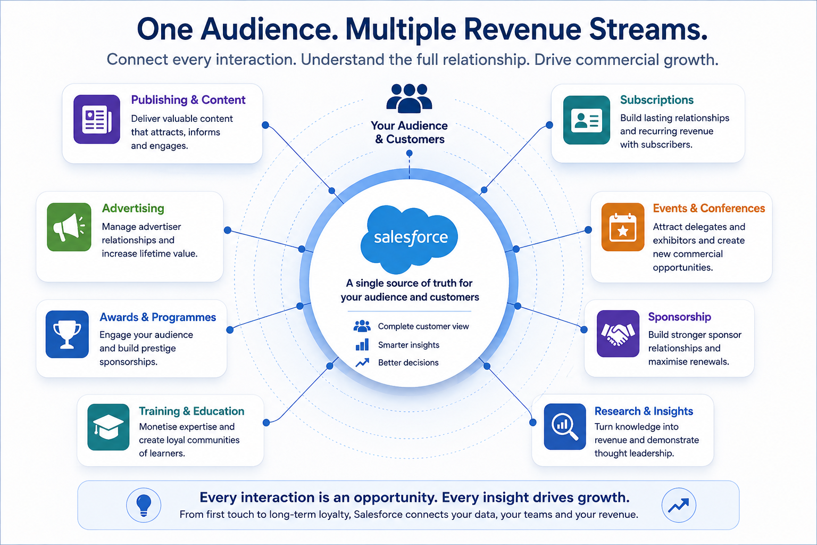Select the "Sponsorship" heading
The image size is (817, 545).
pos(680,317)
